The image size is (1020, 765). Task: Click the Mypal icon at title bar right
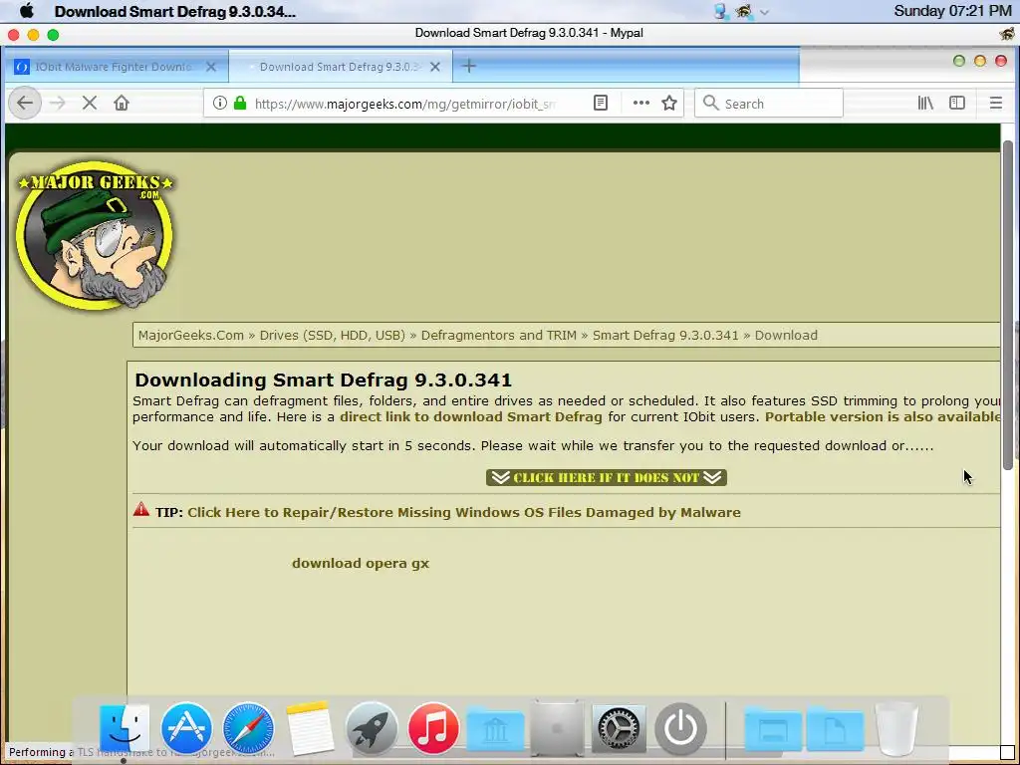tap(1007, 34)
